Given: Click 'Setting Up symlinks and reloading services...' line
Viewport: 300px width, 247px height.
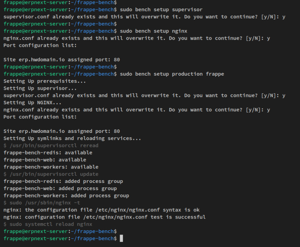Looking at the screenshot, I should coord(72,139).
